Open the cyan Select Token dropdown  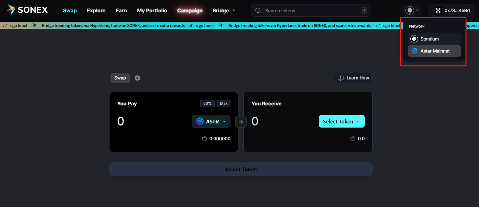click(x=342, y=121)
